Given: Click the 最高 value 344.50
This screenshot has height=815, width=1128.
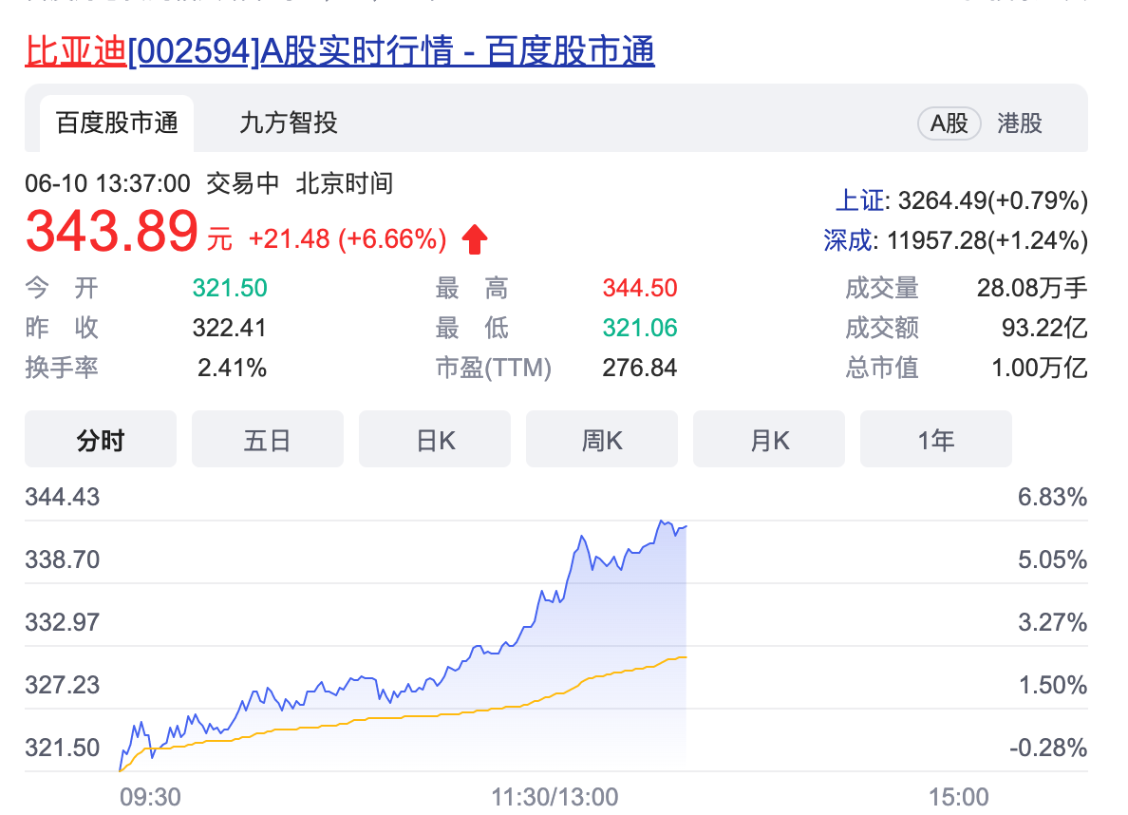Looking at the screenshot, I should [640, 288].
